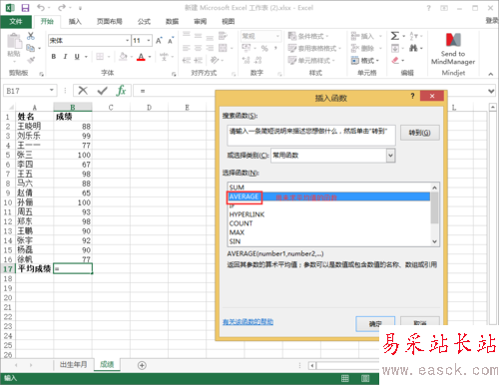The image size is (499, 385).
Task: Click the Merge cells icon
Action: (x=223, y=48)
